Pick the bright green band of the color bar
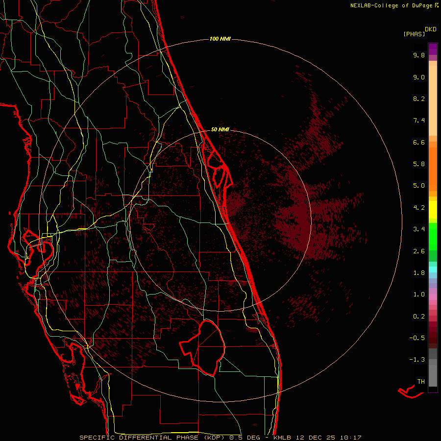 pos(433,237)
